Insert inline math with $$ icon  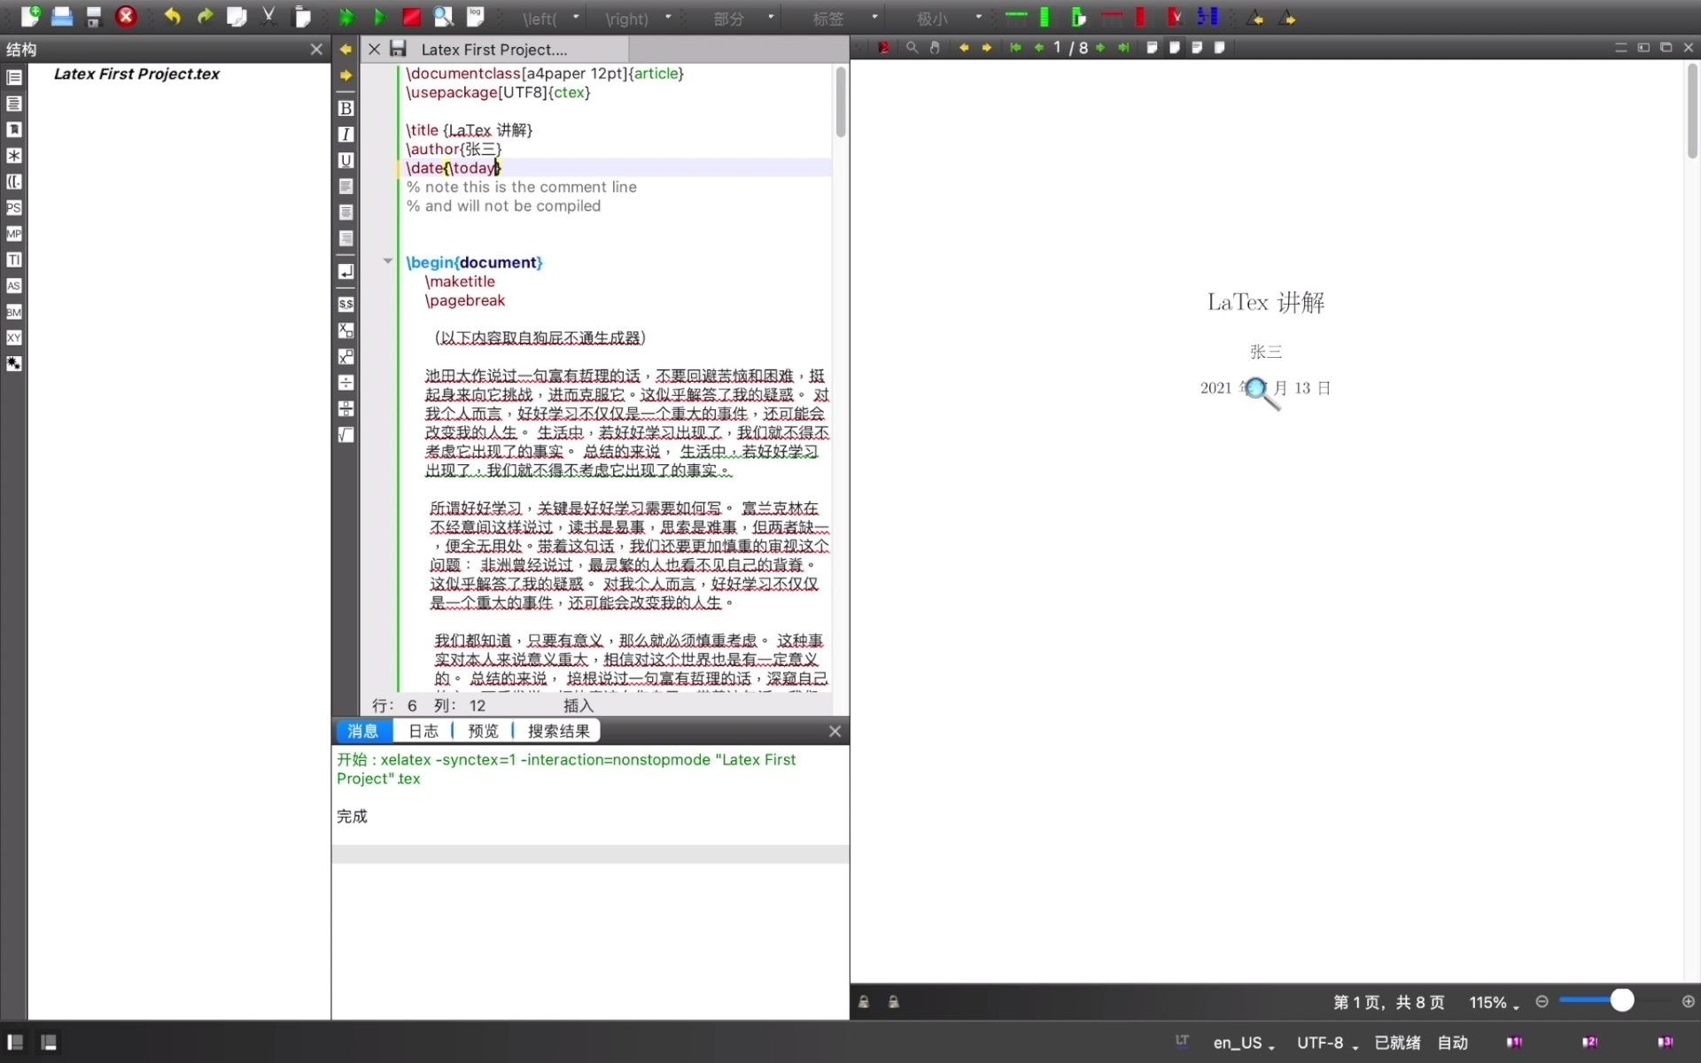pos(346,304)
